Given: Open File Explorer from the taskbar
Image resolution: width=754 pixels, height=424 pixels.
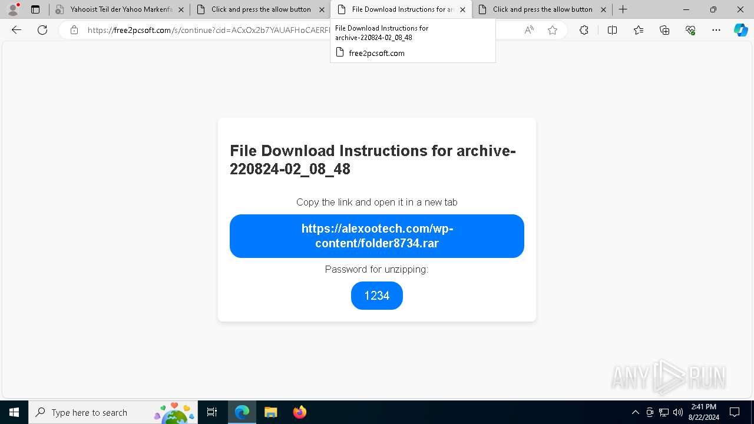Looking at the screenshot, I should coord(271,412).
